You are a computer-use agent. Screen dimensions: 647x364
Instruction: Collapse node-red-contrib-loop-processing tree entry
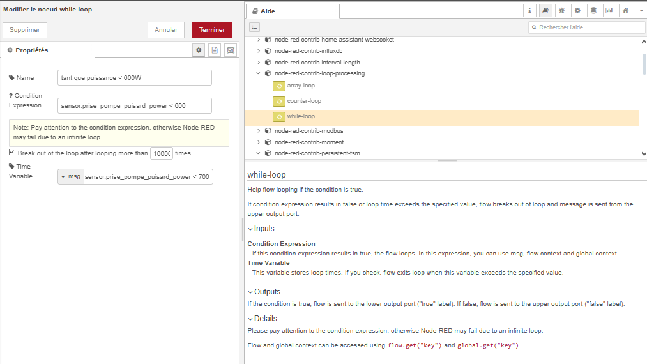pos(259,73)
